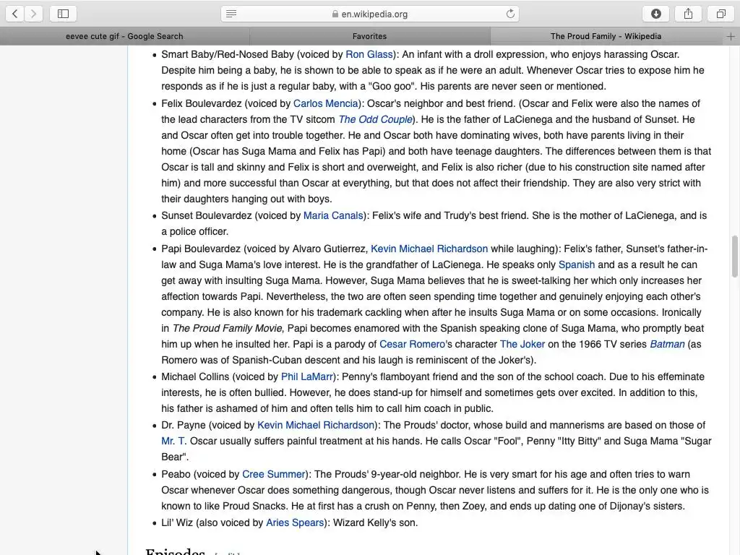This screenshot has width=740, height=555.
Task: Switch to eevee cute gif Google Search tab
Action: coord(124,36)
